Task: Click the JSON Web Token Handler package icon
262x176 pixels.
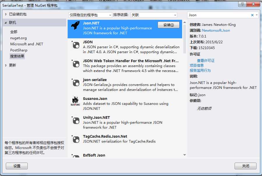Action: [75, 63]
